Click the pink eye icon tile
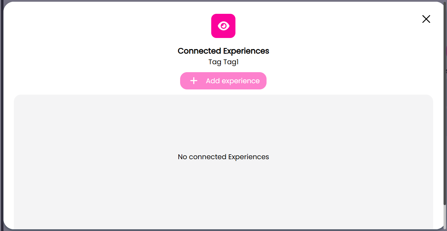Viewport: 447px width, 231px height. (x=223, y=26)
